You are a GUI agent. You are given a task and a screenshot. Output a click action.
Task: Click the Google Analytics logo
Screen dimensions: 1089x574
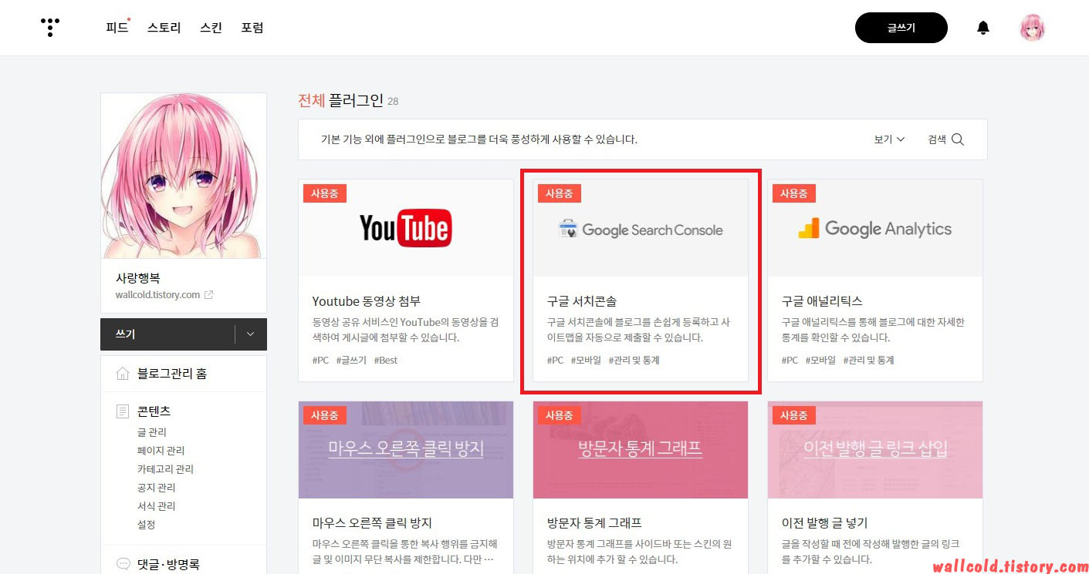point(874,229)
